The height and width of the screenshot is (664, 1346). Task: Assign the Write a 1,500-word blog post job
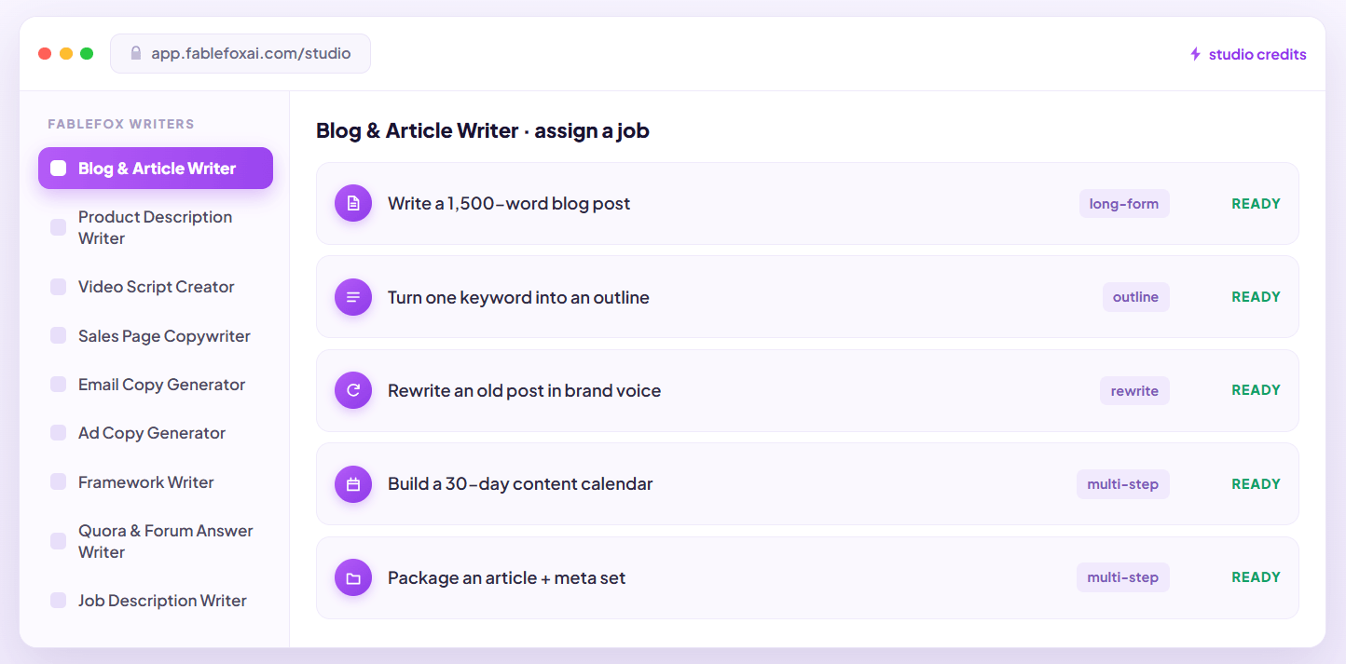[807, 203]
